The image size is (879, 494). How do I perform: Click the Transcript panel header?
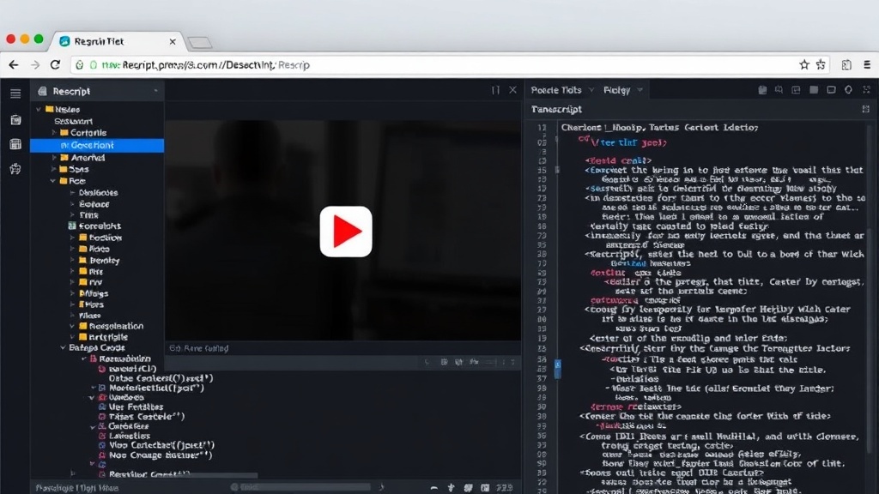(556, 109)
